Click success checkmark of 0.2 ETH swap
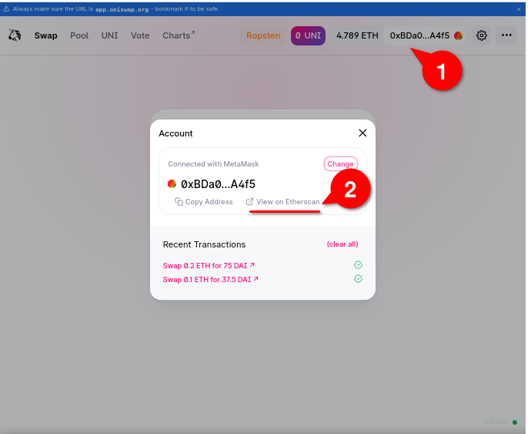531x434 pixels. 358,265
